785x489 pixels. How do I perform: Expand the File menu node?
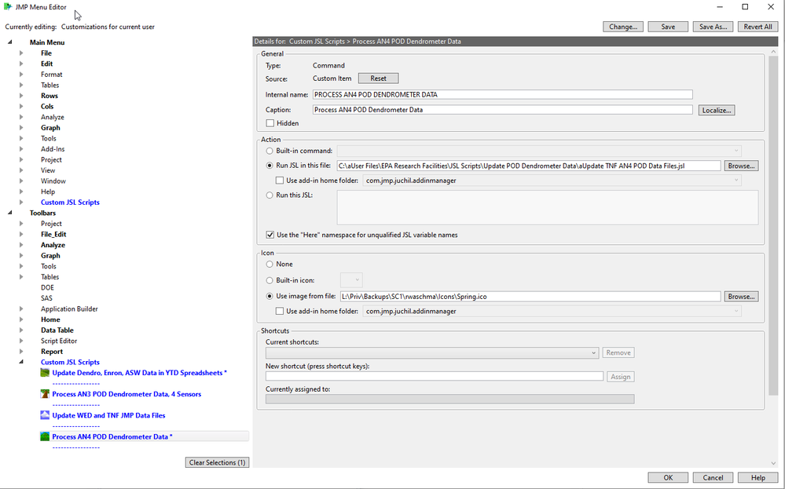[21, 53]
